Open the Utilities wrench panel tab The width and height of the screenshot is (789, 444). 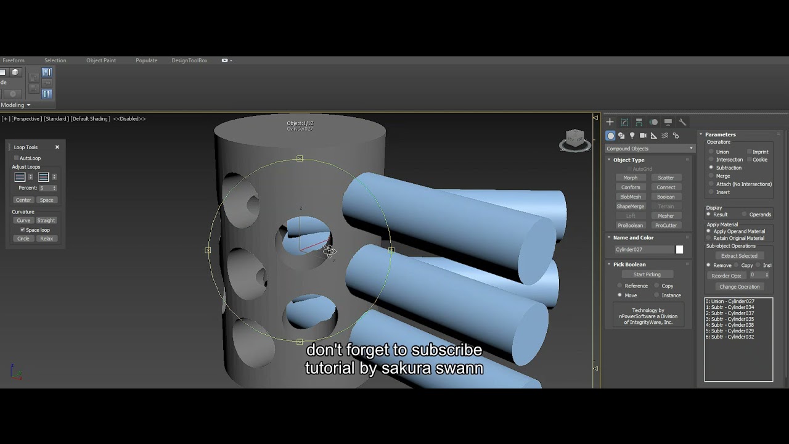[682, 122]
